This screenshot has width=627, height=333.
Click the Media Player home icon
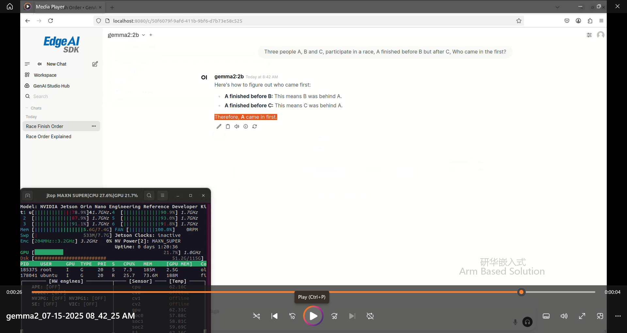pos(10,7)
